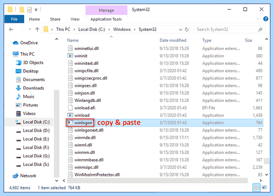Select the winipcsecproc.dll file
Image resolution: width=274 pixels, height=196 pixels.
point(91,78)
